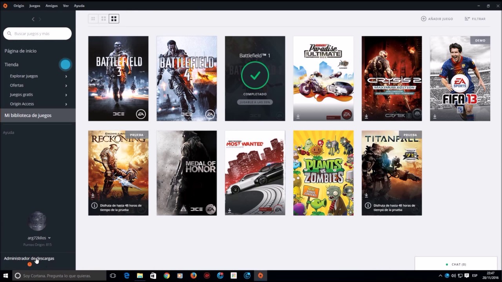Click the volume icon in system tray

click(453, 276)
